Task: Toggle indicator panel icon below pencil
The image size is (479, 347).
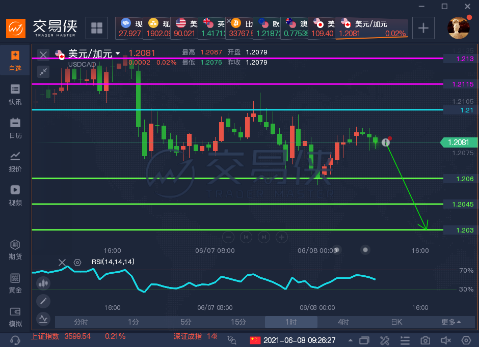Action: pos(43,319)
